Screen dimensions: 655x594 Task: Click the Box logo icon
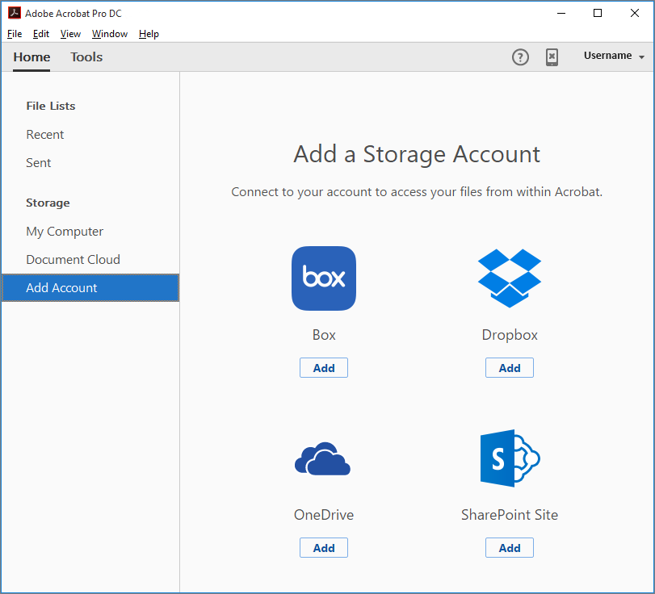[x=324, y=278]
